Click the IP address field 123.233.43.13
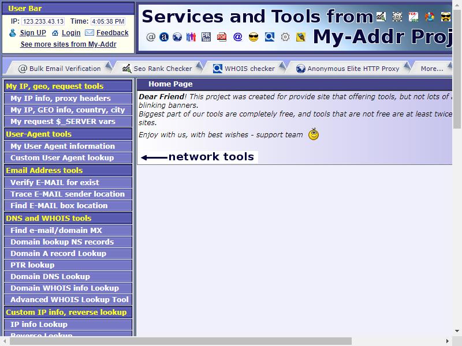462x346 pixels. (x=43, y=21)
